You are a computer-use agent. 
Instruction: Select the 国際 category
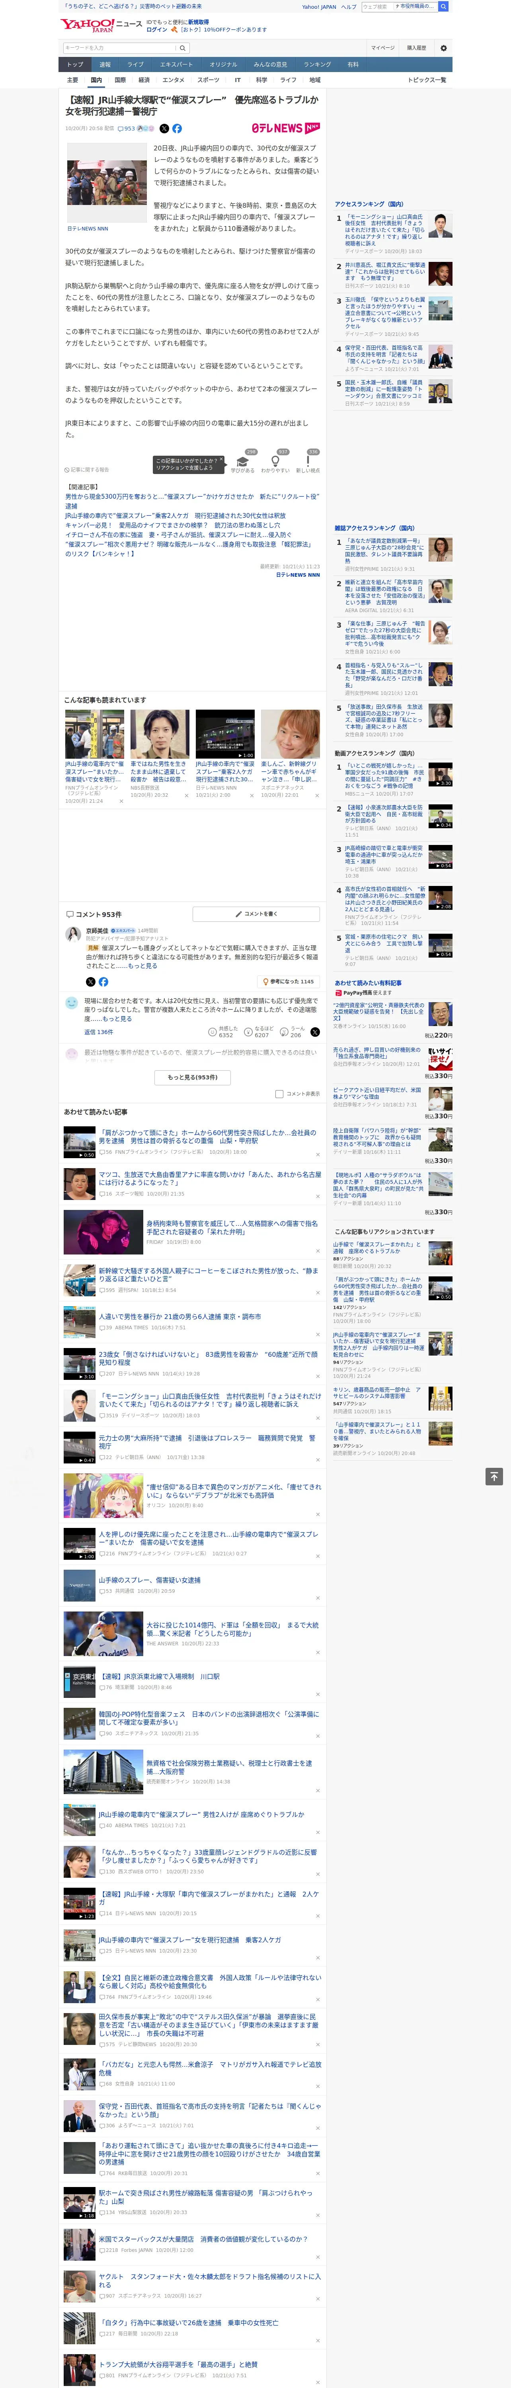(x=120, y=80)
